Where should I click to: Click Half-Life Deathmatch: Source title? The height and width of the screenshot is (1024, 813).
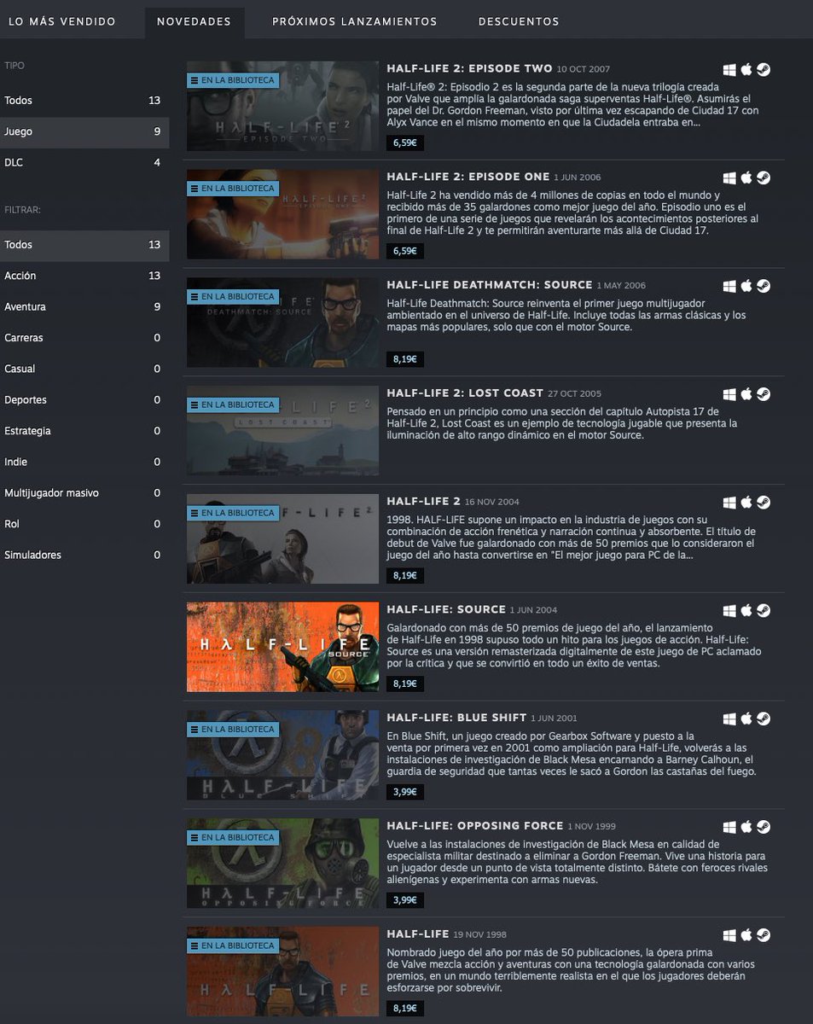[489, 285]
